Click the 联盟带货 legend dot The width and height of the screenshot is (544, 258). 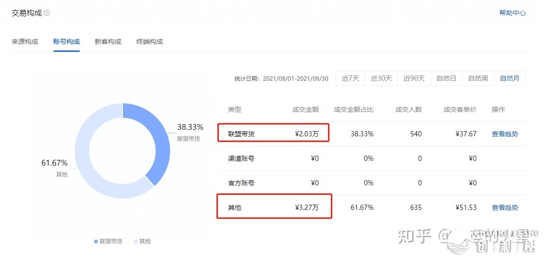pos(96,241)
